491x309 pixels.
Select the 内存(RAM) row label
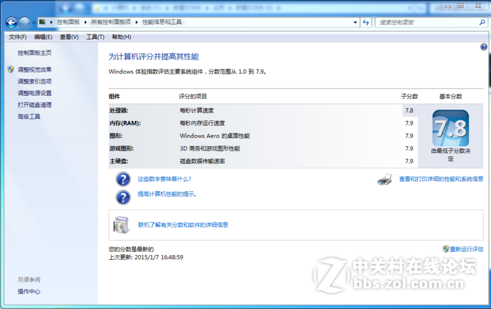[x=125, y=123]
